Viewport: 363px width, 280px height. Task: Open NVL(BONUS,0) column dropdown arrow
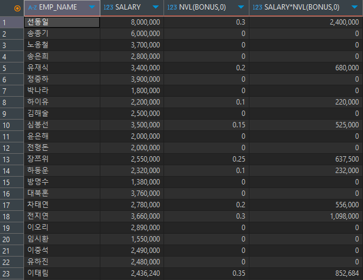coord(241,7)
